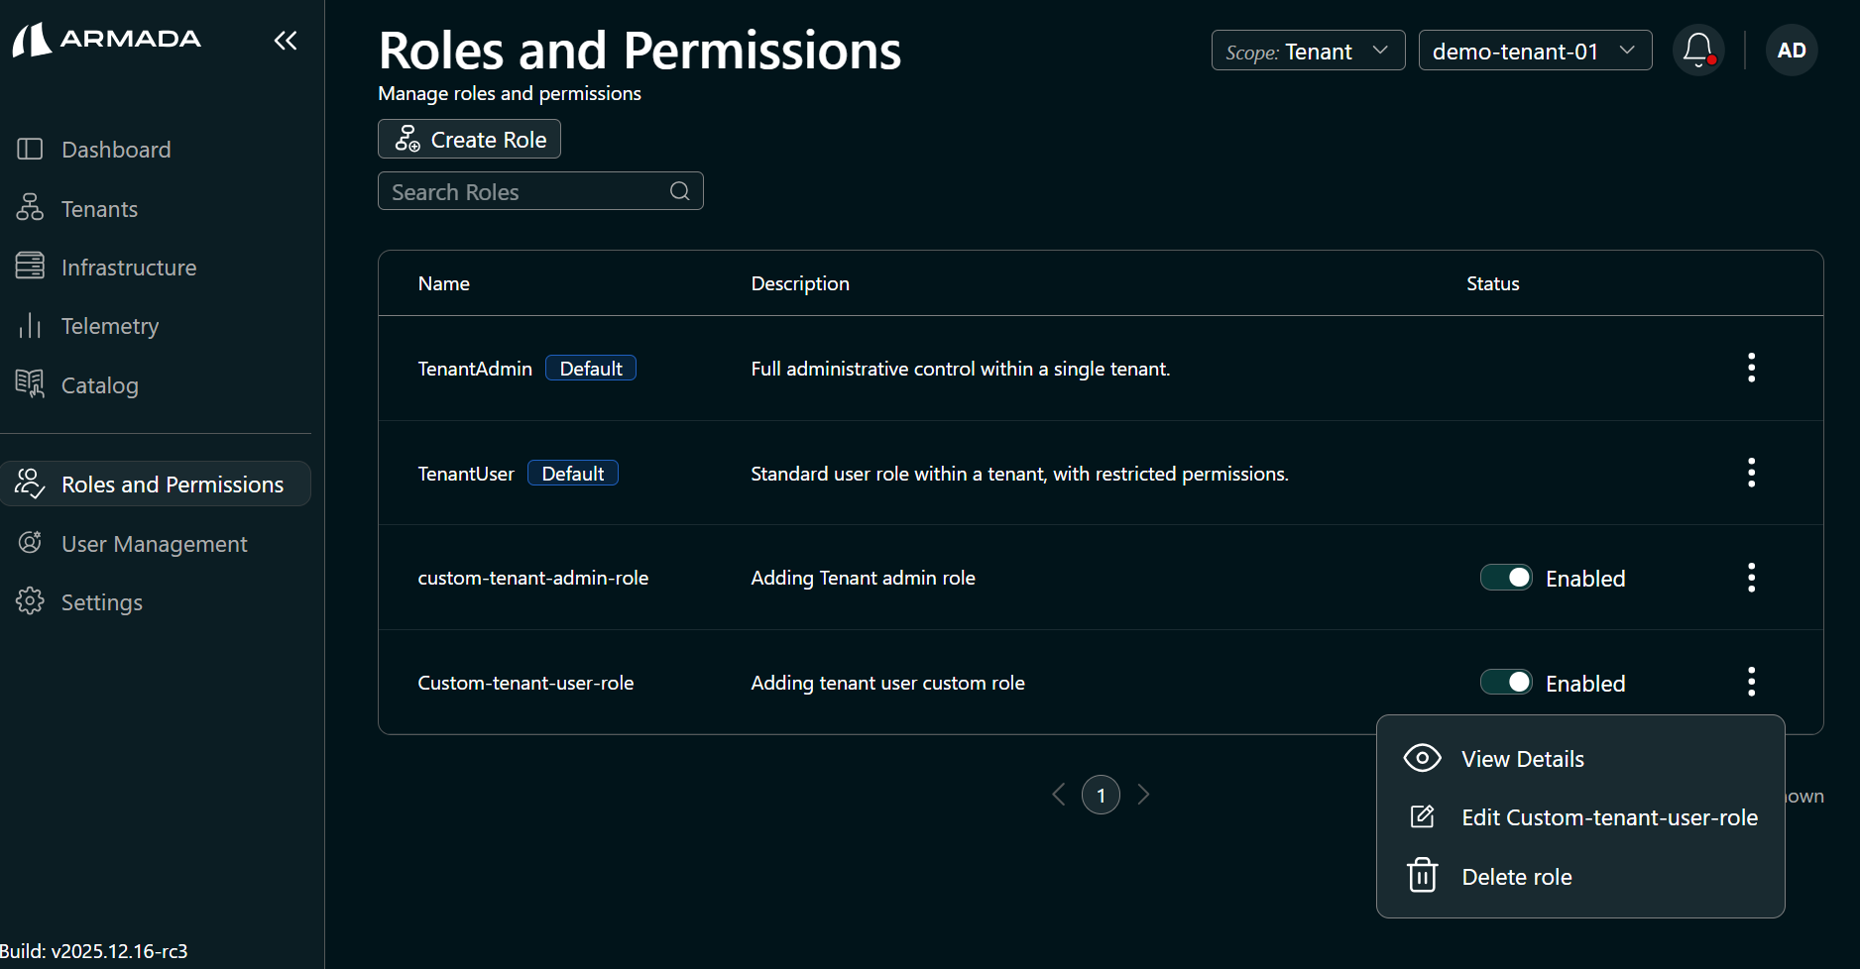The image size is (1860, 969).
Task: Open options menu for TenantAdmin role
Action: point(1751,368)
